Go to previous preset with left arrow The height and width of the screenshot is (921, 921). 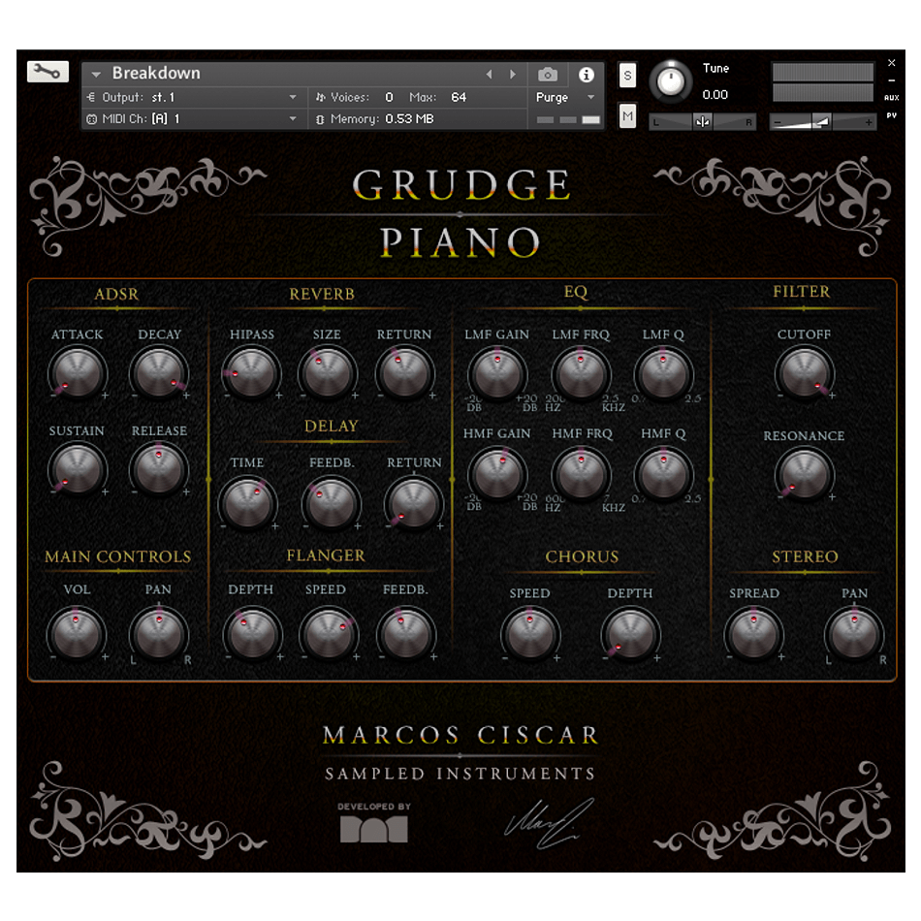[x=490, y=75]
